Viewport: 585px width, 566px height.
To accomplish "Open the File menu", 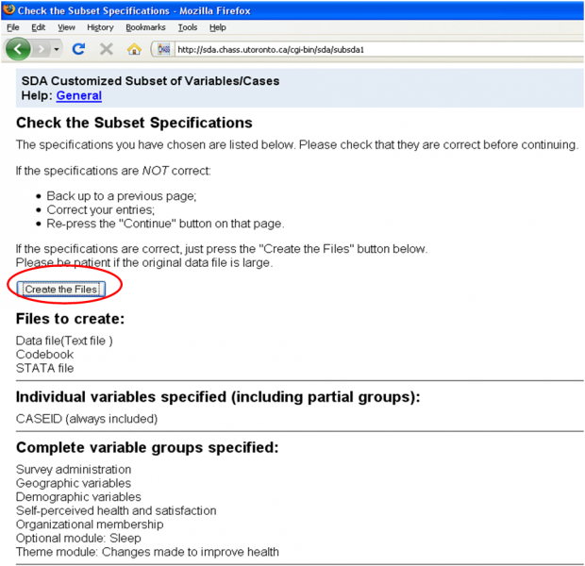I will [12, 27].
